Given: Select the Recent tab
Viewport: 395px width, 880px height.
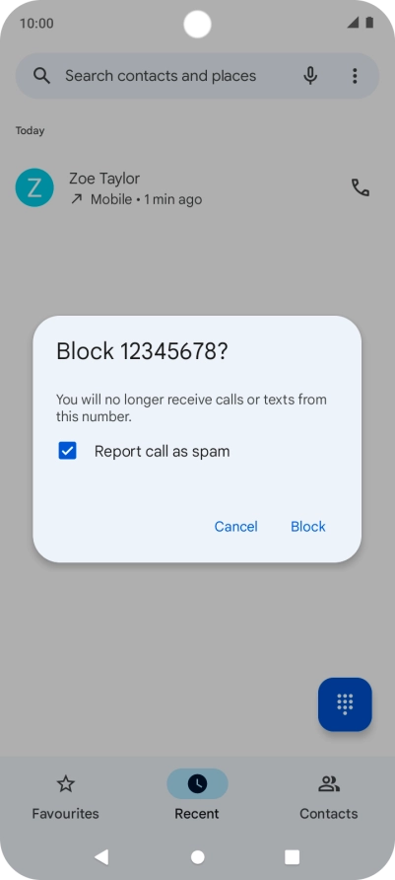Looking at the screenshot, I should click(197, 796).
